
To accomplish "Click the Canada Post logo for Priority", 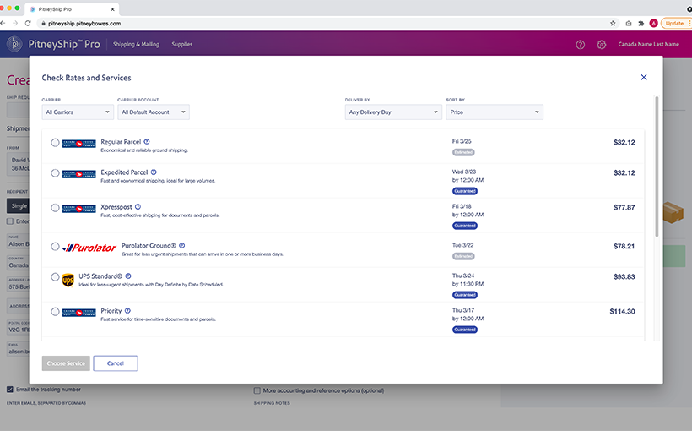I will click(x=79, y=313).
